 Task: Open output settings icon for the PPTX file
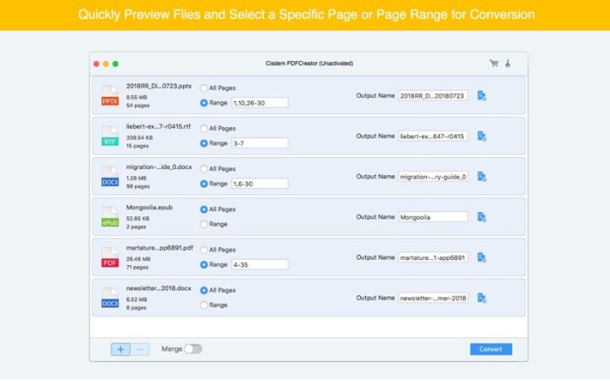tap(481, 95)
